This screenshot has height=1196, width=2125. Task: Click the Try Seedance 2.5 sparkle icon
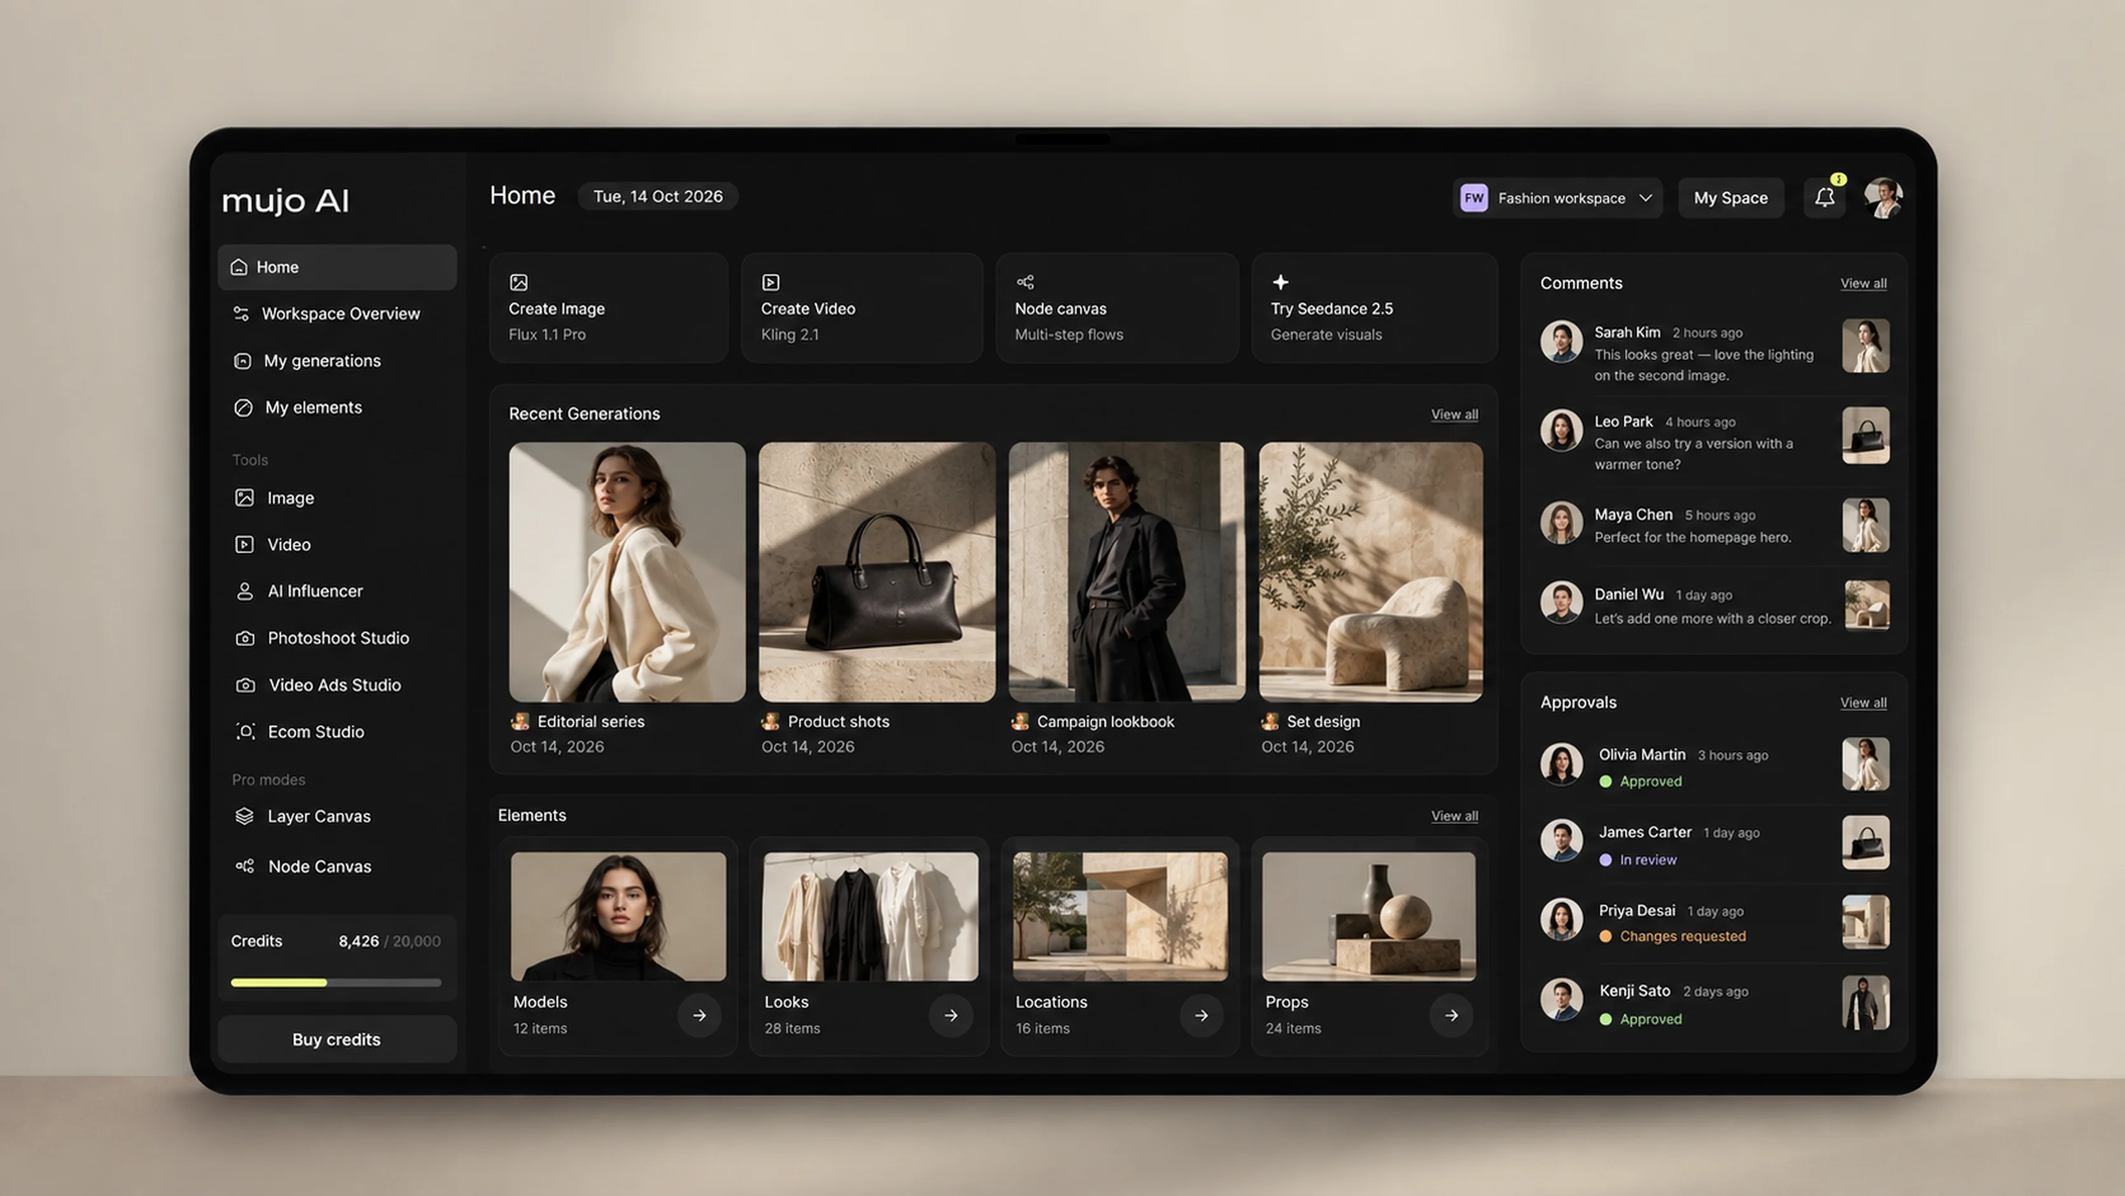point(1280,282)
